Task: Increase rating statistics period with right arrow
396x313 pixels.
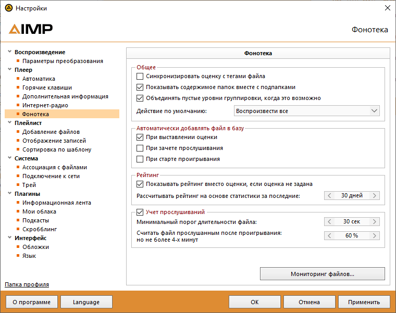Action: click(x=375, y=196)
